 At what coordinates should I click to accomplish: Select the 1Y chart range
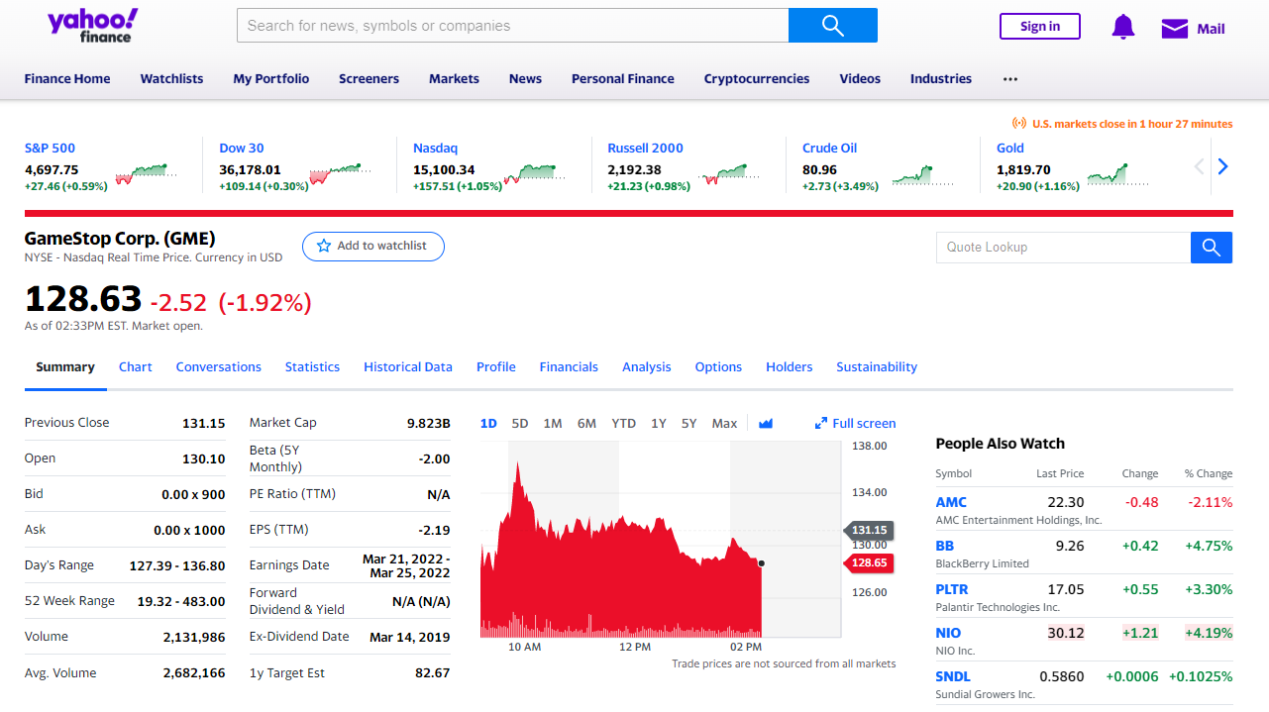tap(659, 424)
